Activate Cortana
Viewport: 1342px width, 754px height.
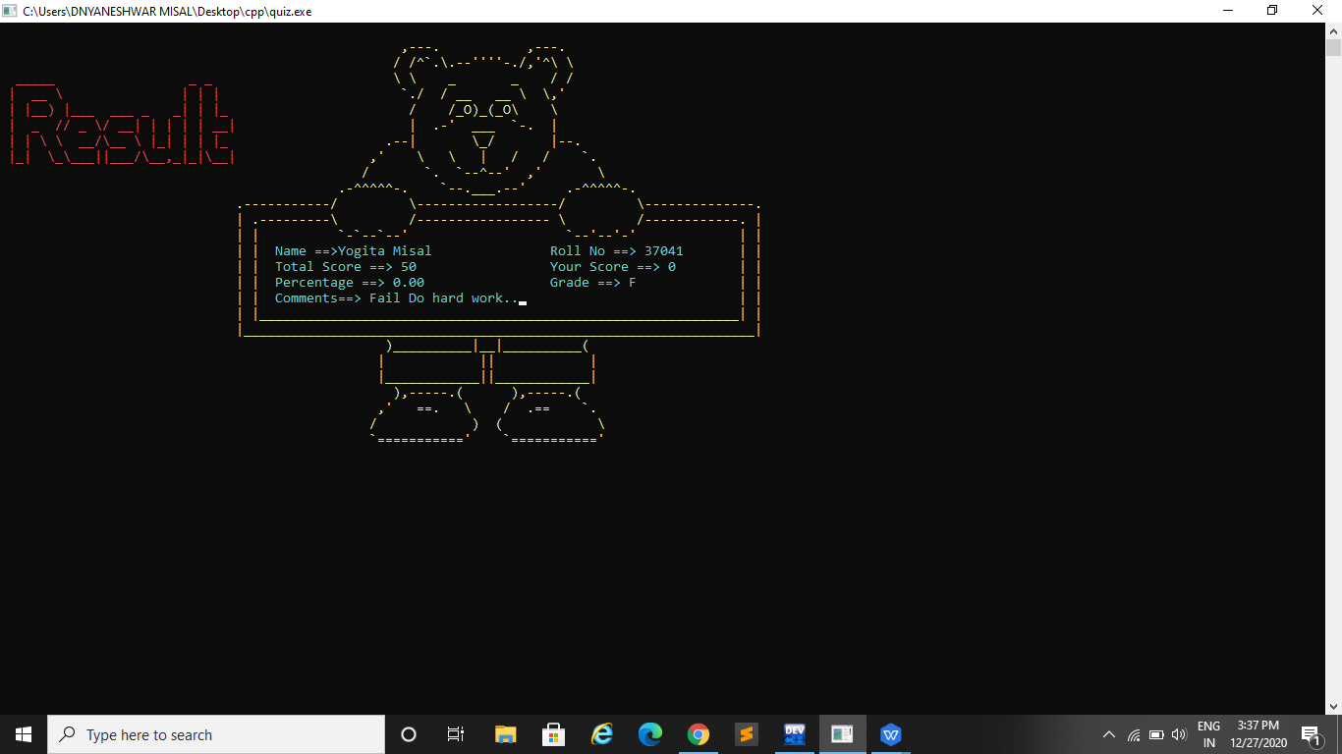(x=408, y=734)
